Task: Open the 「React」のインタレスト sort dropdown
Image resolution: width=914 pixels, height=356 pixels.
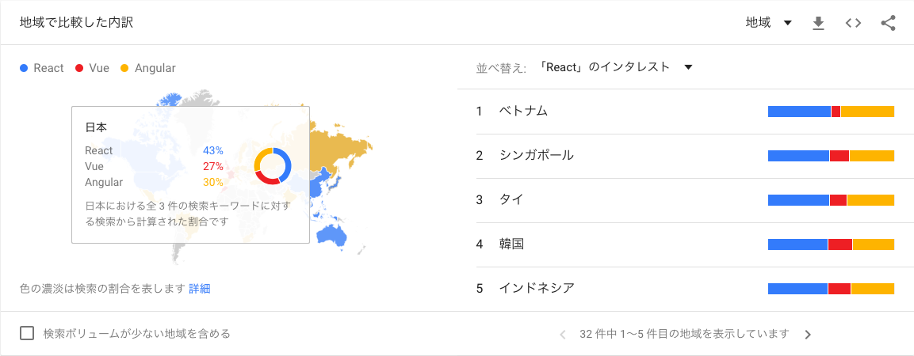Action: pos(615,67)
